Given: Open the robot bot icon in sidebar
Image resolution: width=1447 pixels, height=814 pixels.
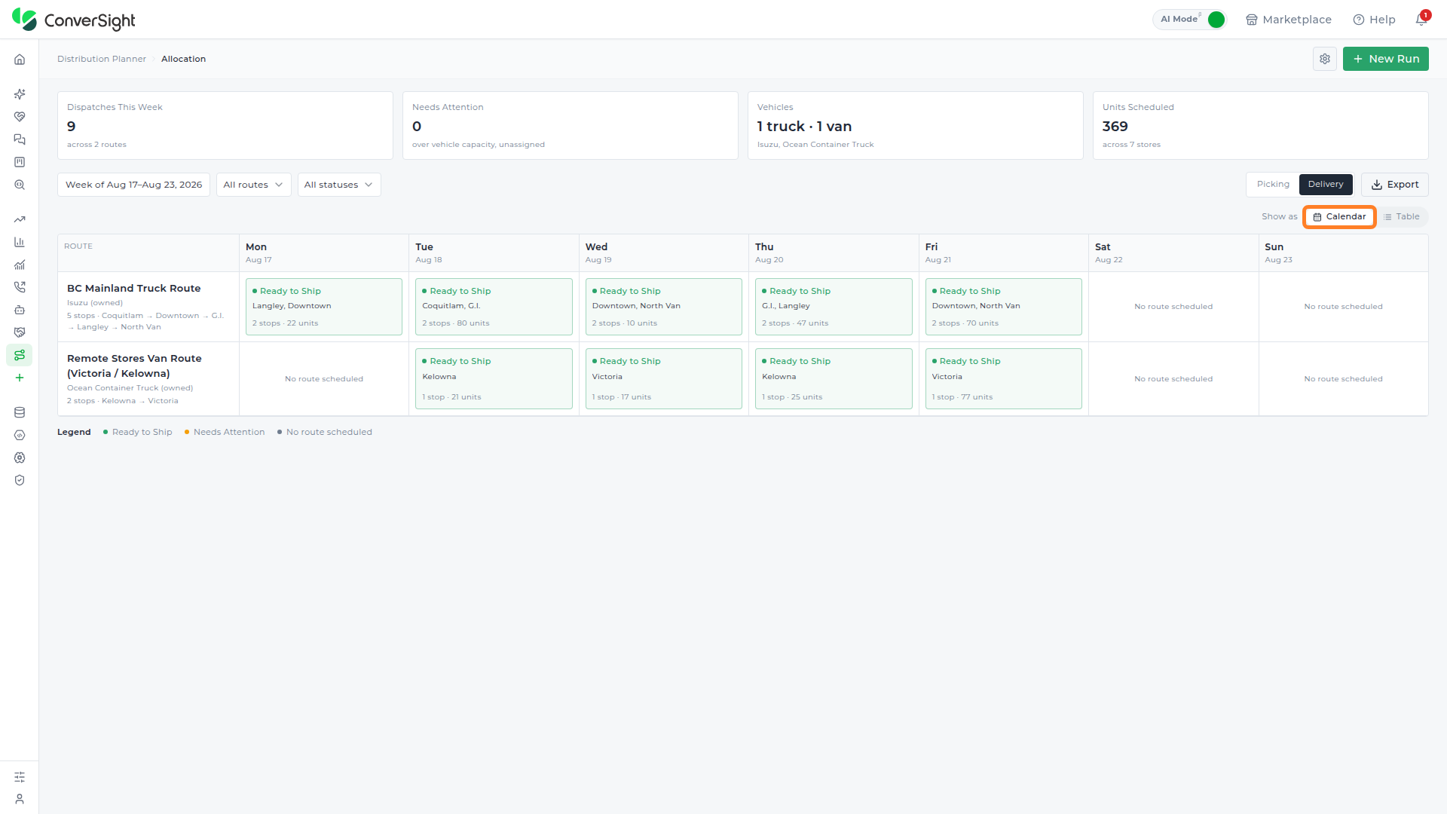Looking at the screenshot, I should [x=20, y=310].
